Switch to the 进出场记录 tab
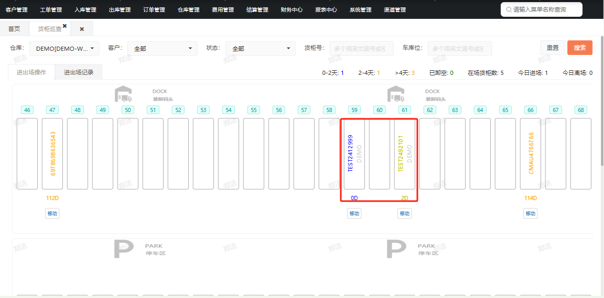 (79, 72)
